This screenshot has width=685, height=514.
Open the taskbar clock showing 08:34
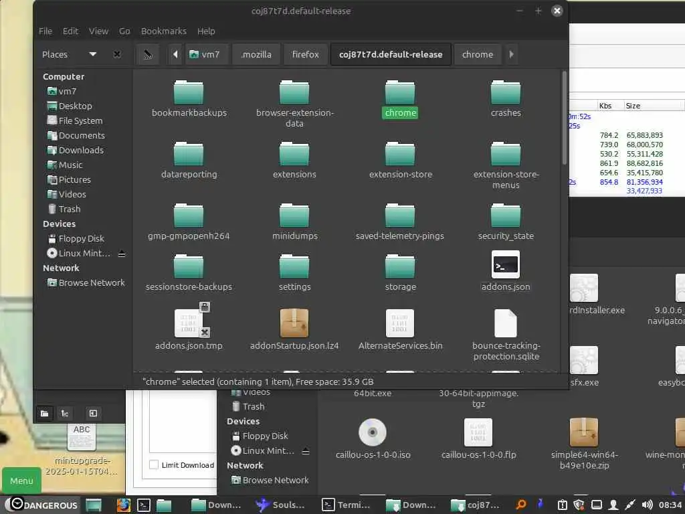tap(670, 505)
